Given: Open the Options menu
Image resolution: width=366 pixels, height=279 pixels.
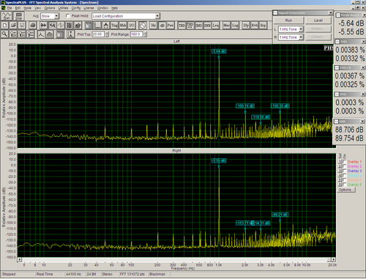Looking at the screenshot, I should [50, 8].
